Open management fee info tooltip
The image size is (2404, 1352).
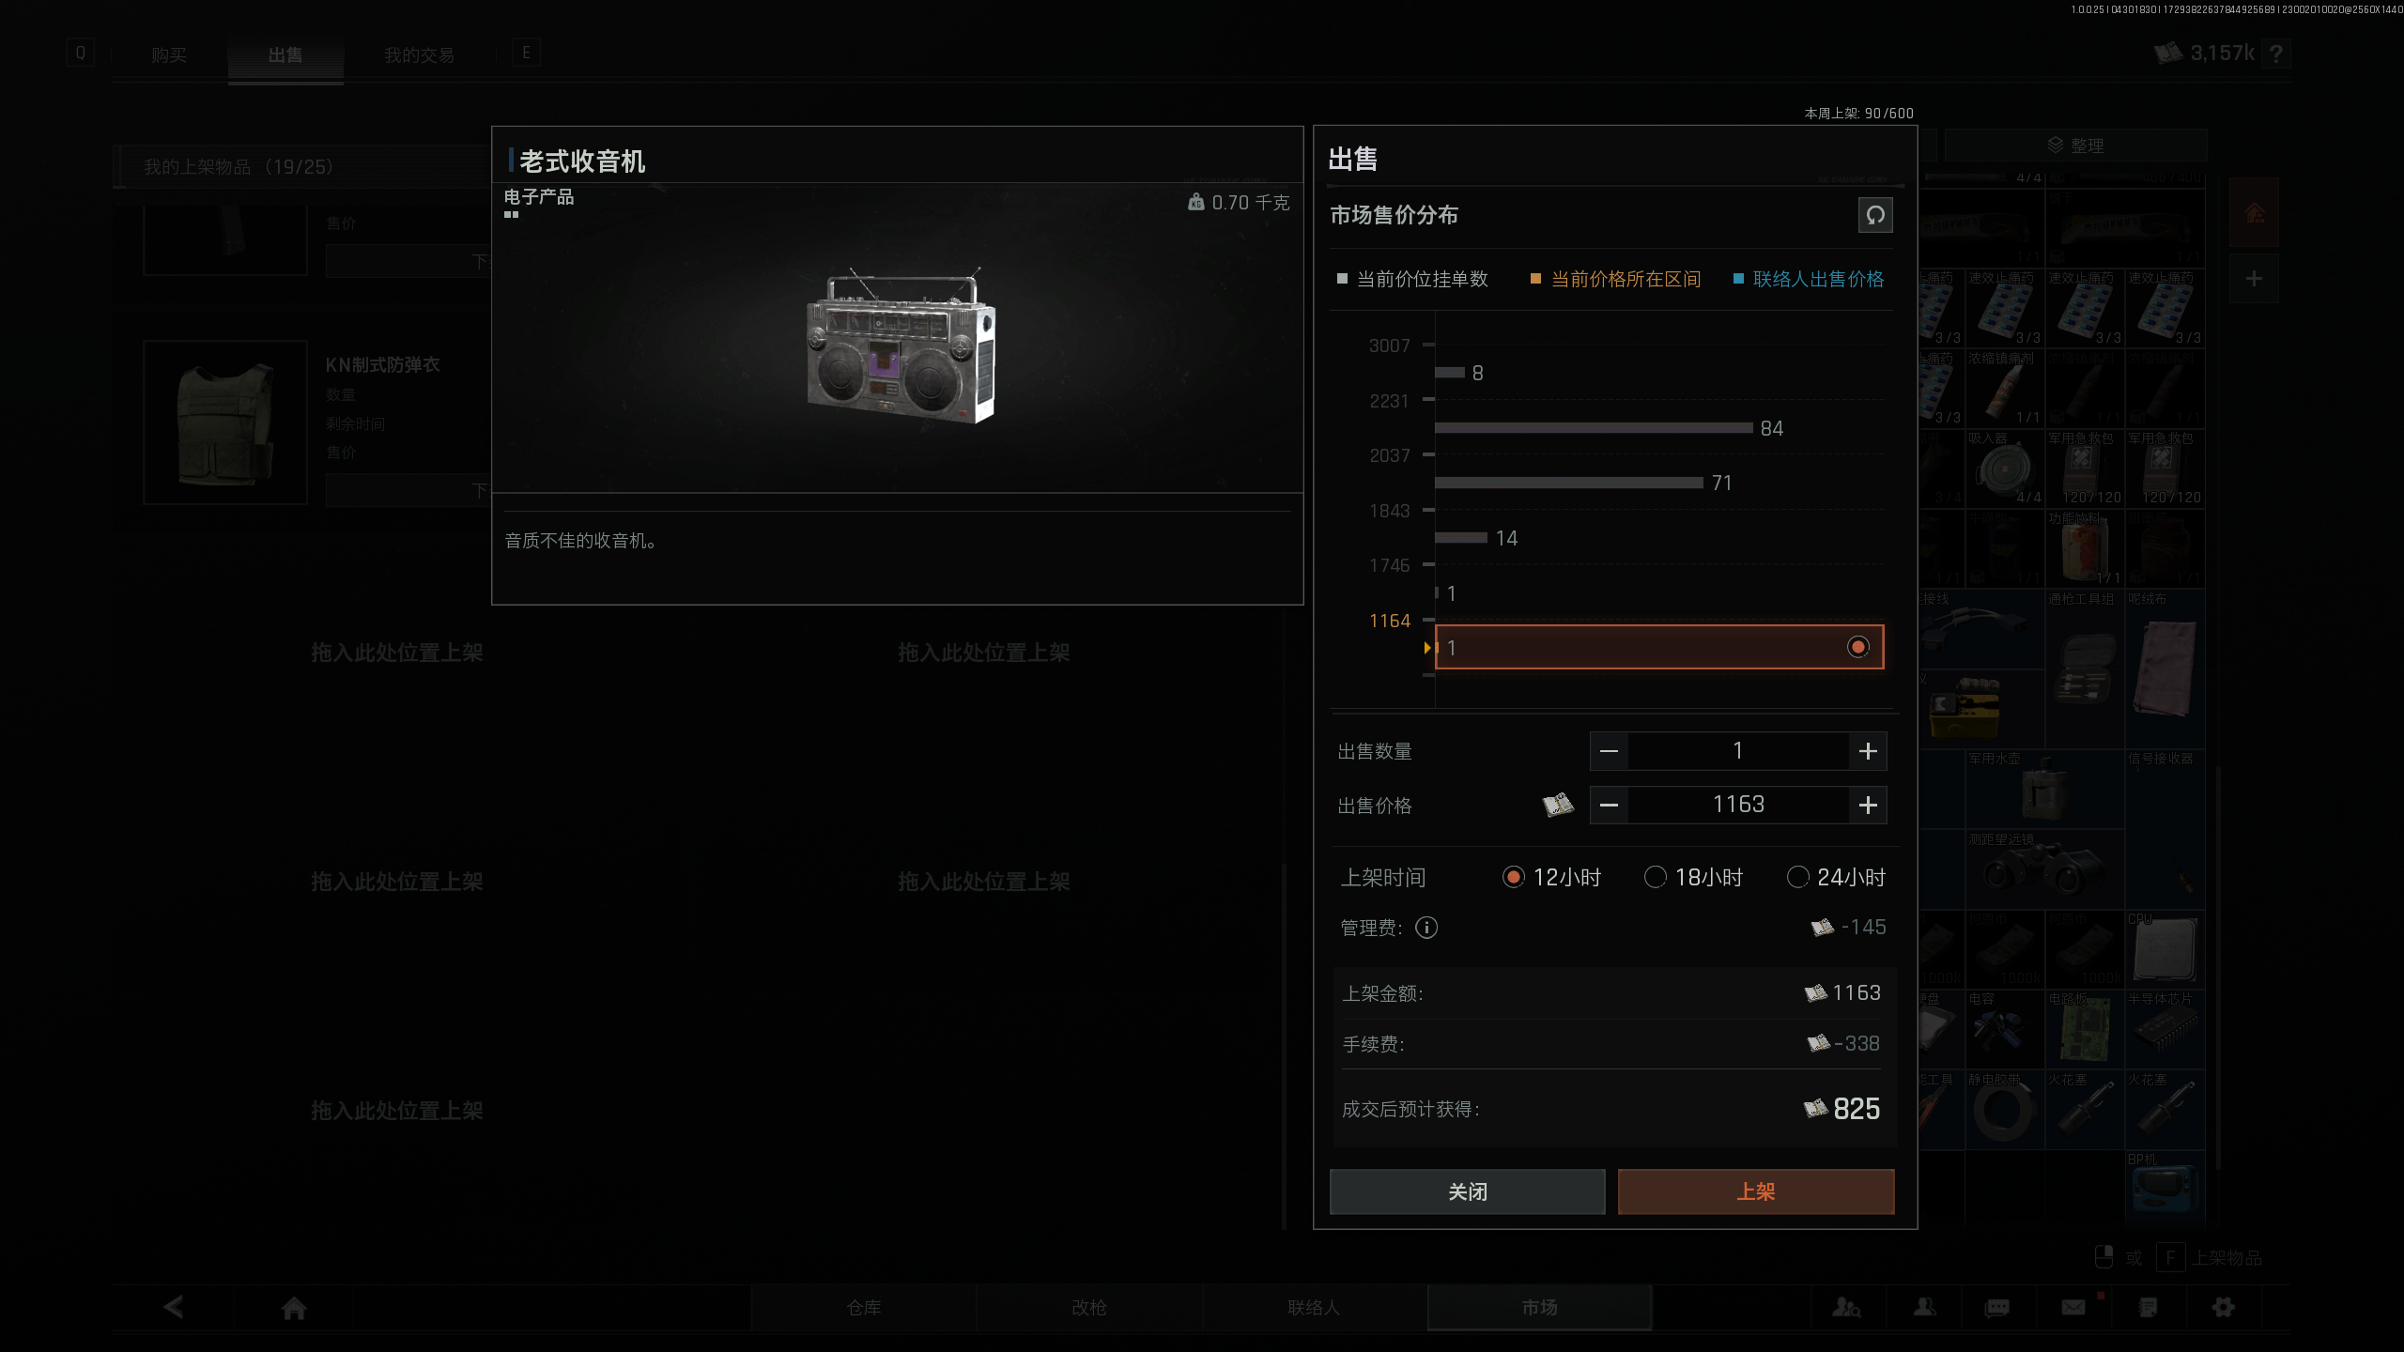tap(1425, 928)
